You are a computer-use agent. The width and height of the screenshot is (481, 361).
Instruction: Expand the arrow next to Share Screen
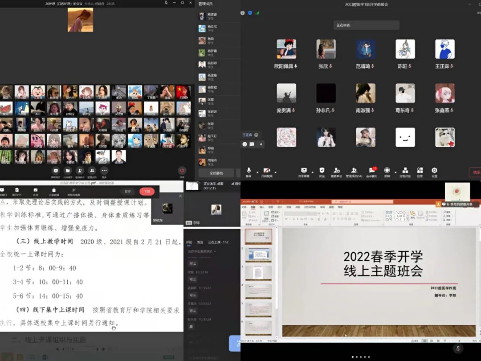(x=312, y=172)
